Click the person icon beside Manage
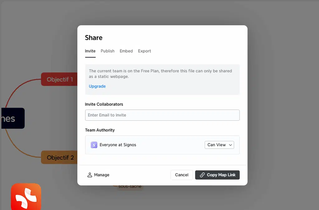Viewport: 319px width, 210px height. pos(90,175)
